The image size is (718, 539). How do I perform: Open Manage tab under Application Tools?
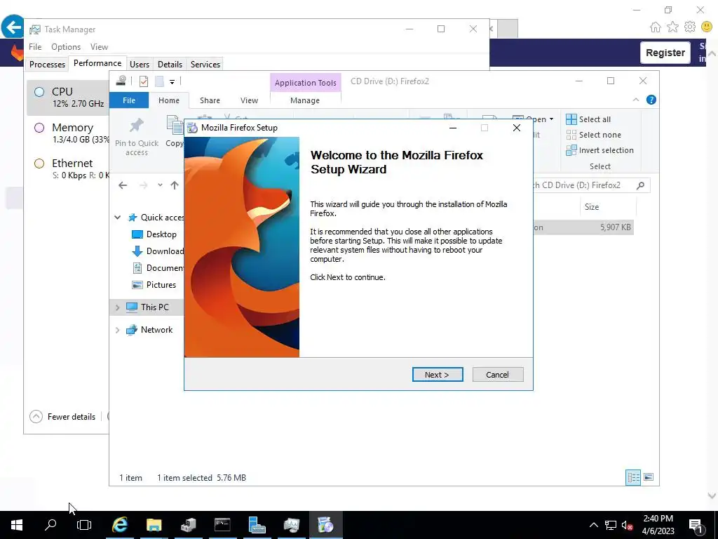[x=305, y=100]
